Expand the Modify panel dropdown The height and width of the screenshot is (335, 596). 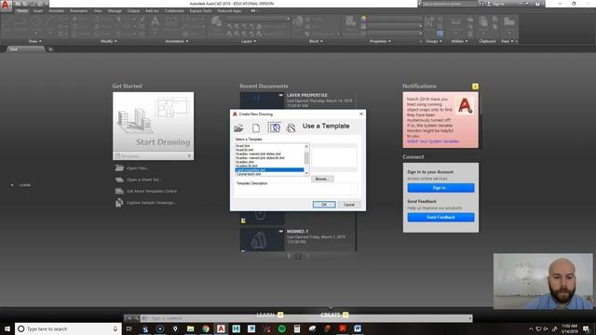pyautogui.click(x=109, y=41)
